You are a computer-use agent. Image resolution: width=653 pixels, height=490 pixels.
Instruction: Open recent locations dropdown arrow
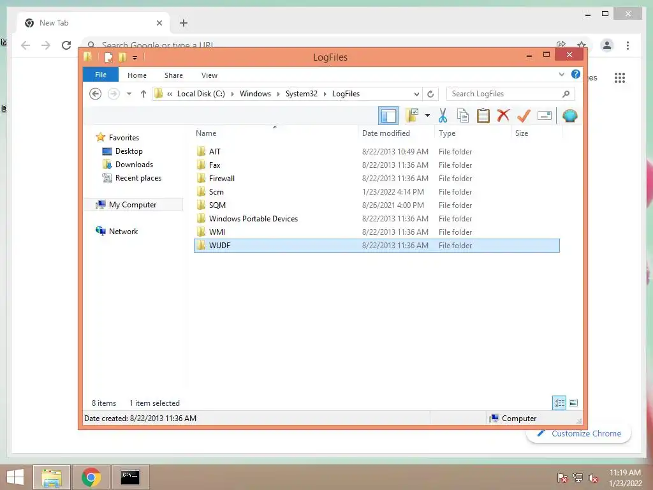point(129,94)
